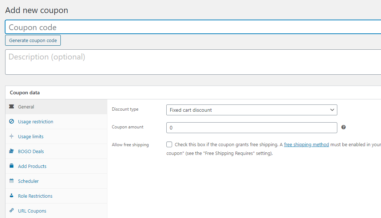Click the Usage restriction ban icon
Viewport: 381px width, 218px height.
pyautogui.click(x=11, y=122)
